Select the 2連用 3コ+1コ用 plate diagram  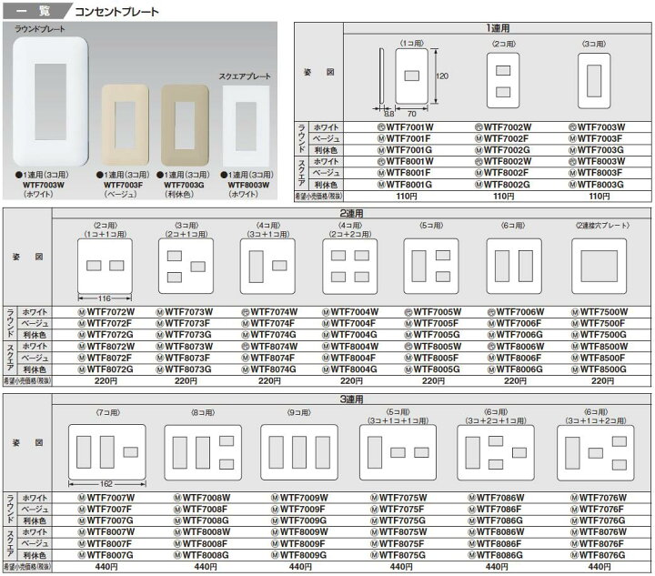tap(267, 266)
